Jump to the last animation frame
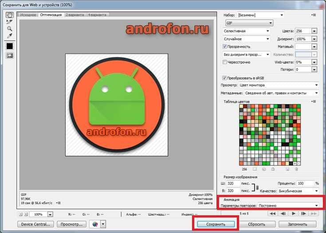The height and width of the screenshot is (233, 326). 314,214
